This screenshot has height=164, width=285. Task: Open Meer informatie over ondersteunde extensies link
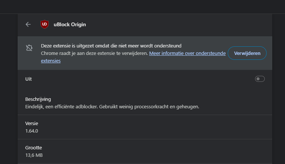187,53
